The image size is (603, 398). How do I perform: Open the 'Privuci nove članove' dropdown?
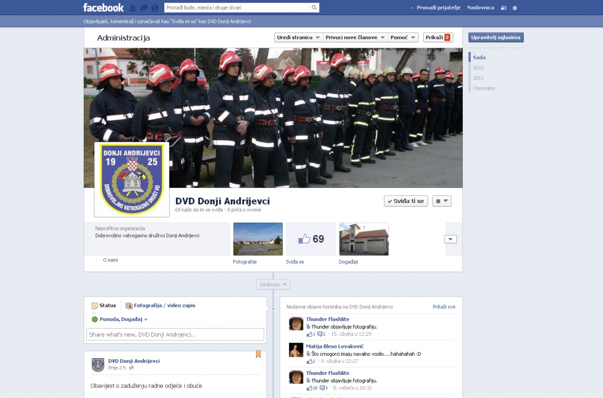355,38
